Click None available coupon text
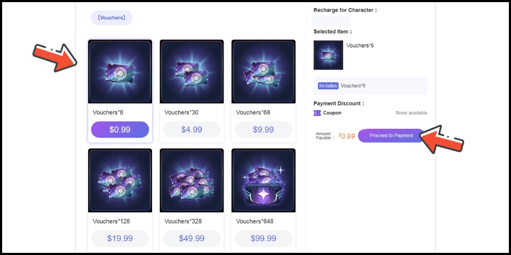 (x=411, y=113)
